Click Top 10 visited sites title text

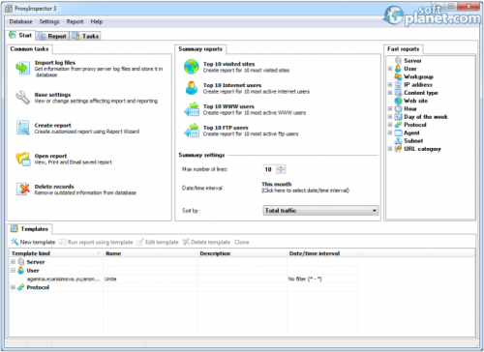click(x=228, y=64)
